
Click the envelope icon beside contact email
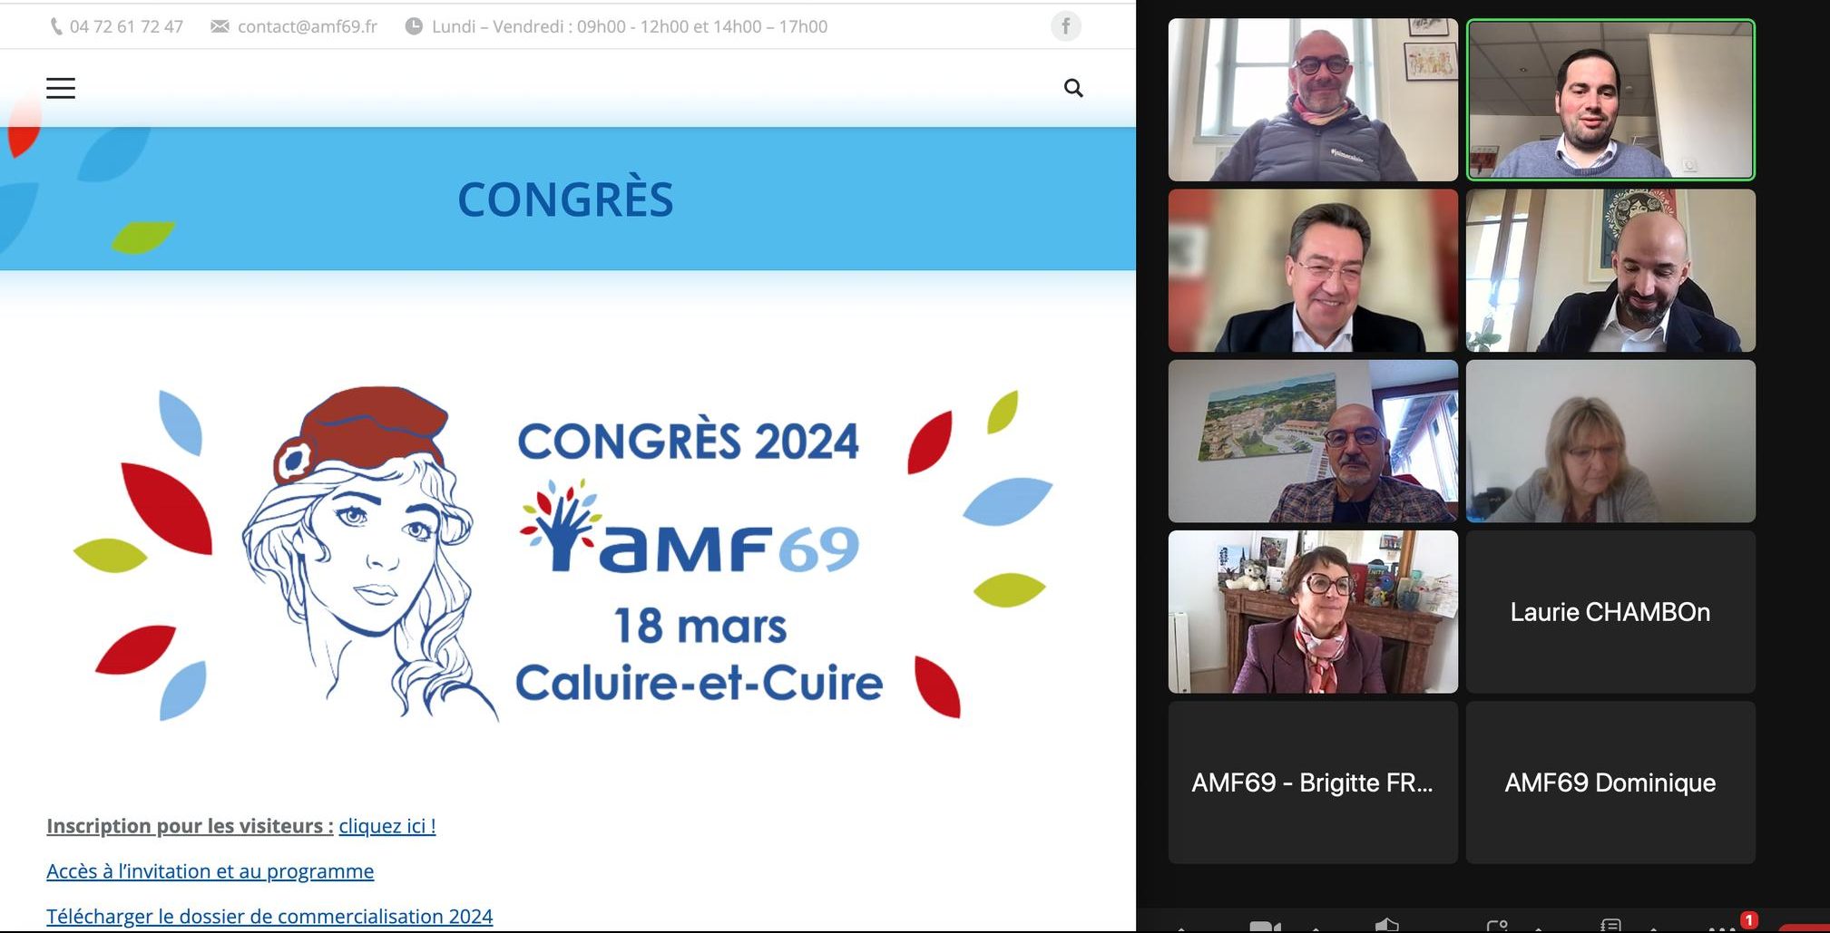pos(220,26)
